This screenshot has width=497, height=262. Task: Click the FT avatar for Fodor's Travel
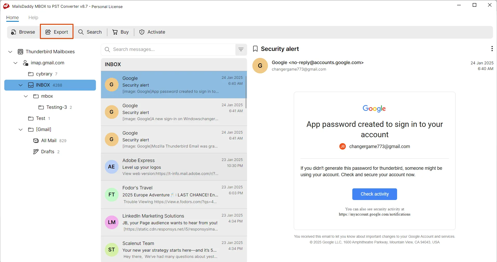click(112, 195)
